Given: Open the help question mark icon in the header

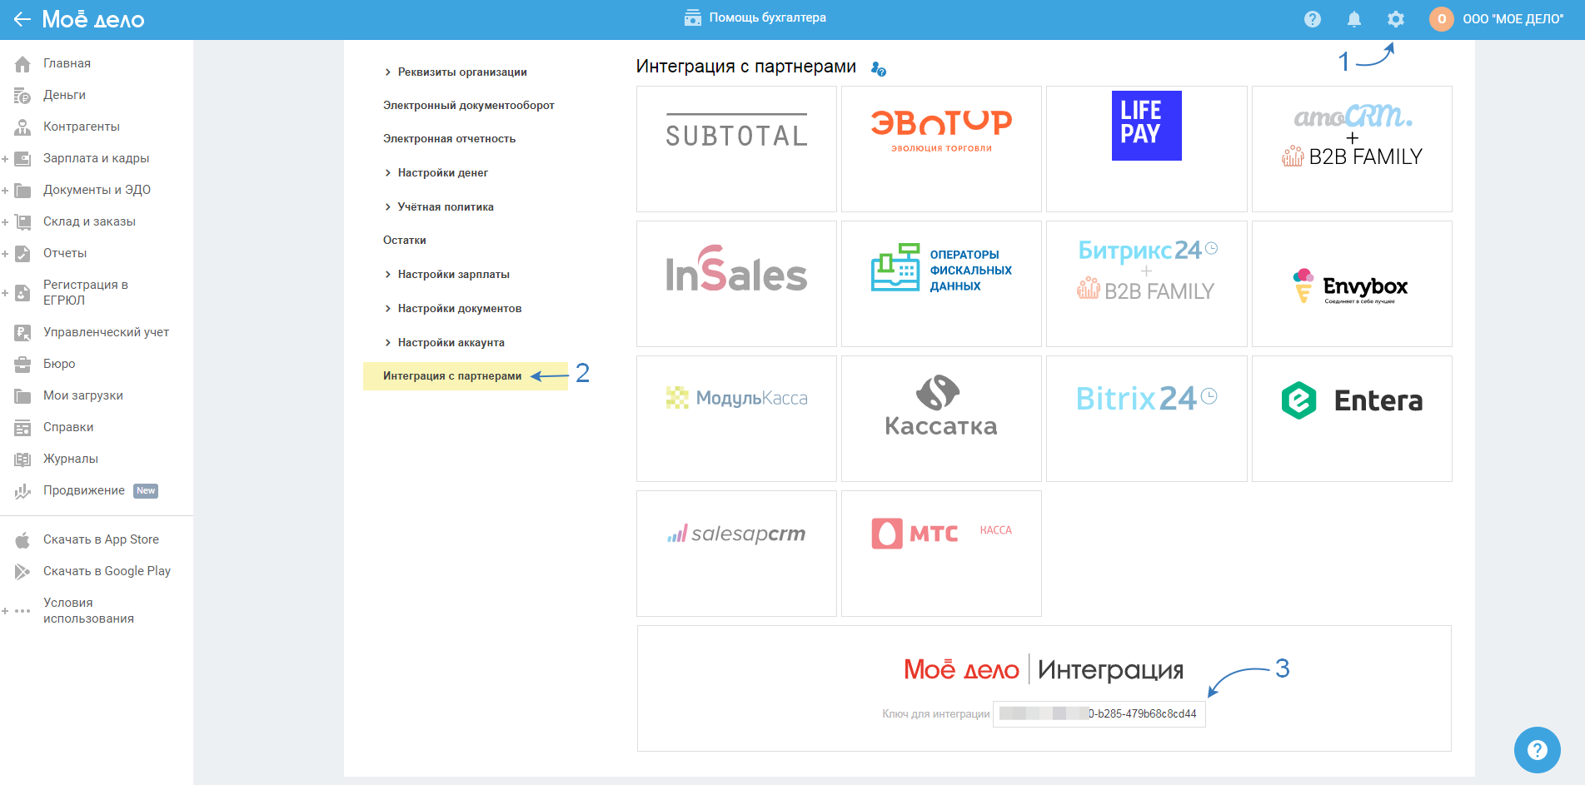Looking at the screenshot, I should tap(1313, 19).
